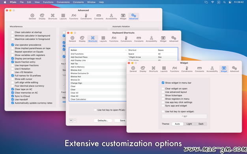The width and height of the screenshot is (247, 154).
Task: Open Conversions tab in Advanced window
Action: pyautogui.click(x=86, y=17)
